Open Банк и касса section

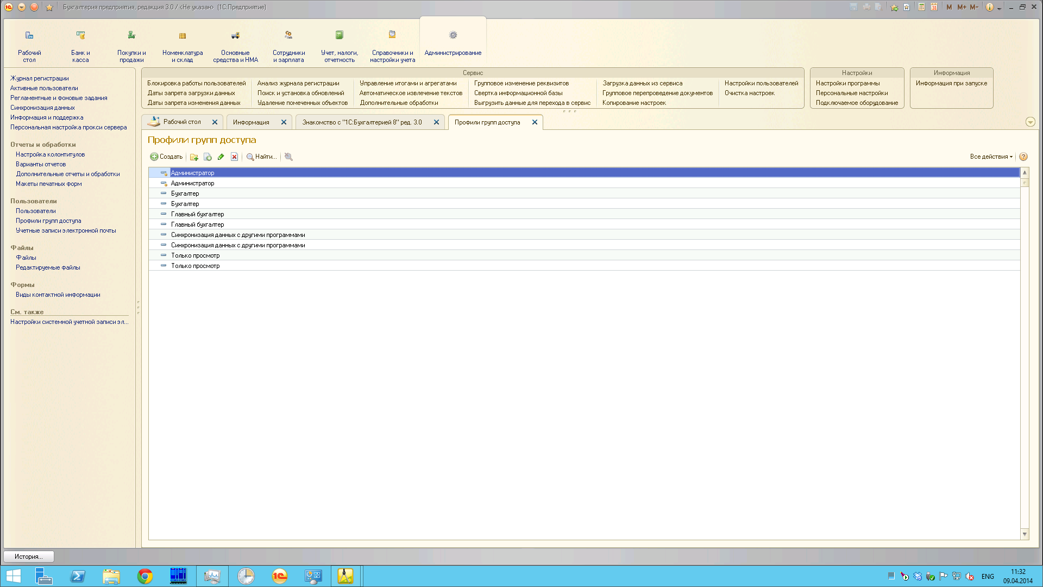pyautogui.click(x=80, y=46)
